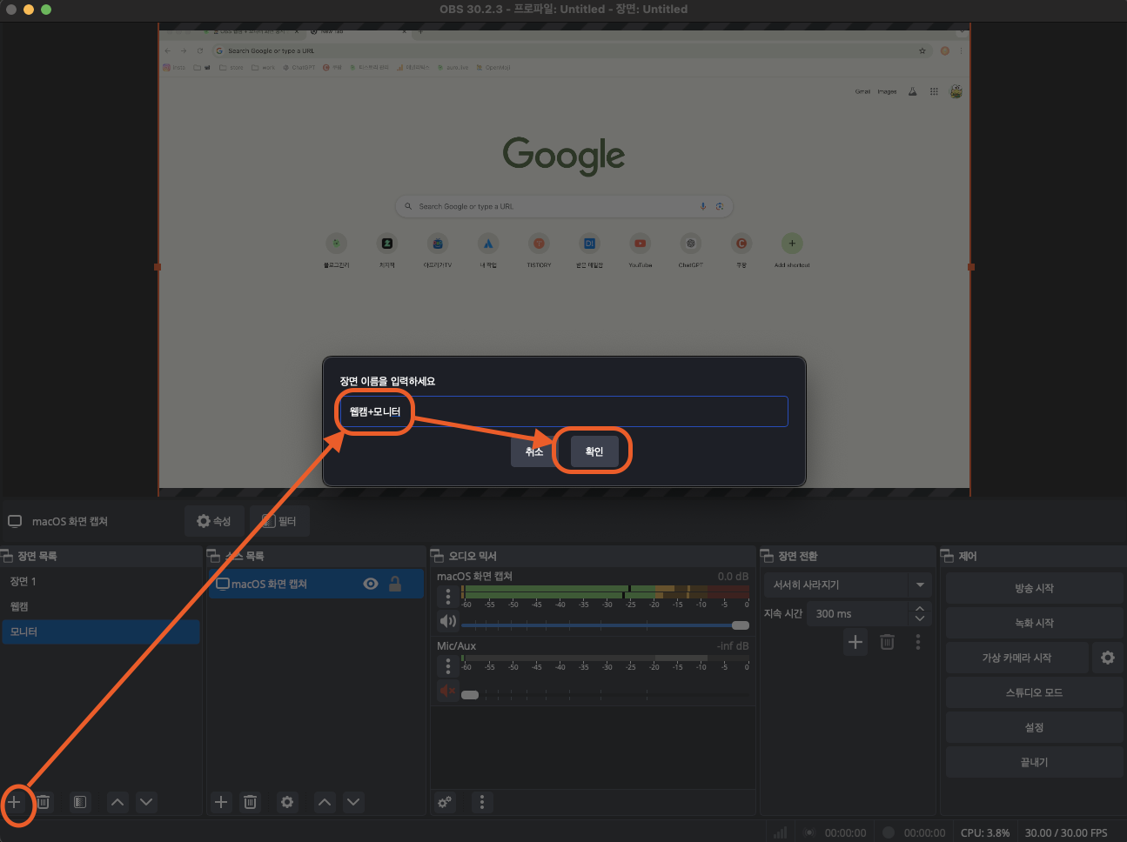Add a new scene with plus icon
The height and width of the screenshot is (842, 1127).
15,802
